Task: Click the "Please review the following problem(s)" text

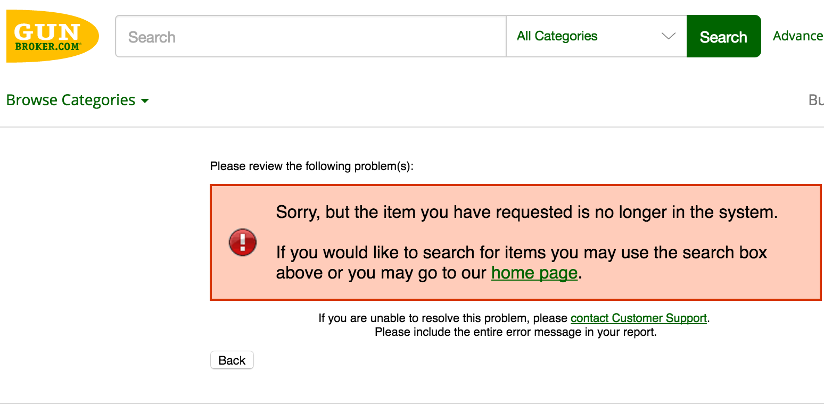Action: 311,166
